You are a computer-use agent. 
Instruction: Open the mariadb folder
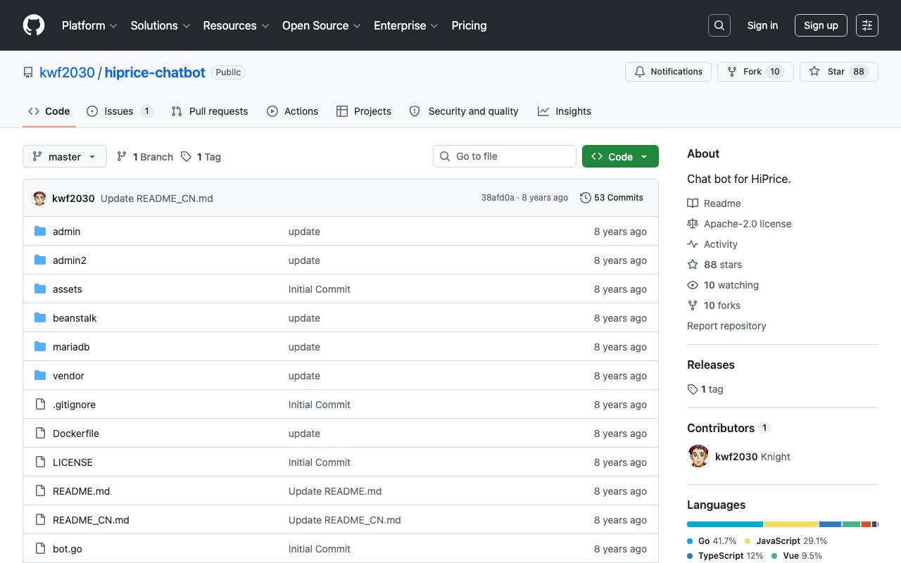coord(71,347)
